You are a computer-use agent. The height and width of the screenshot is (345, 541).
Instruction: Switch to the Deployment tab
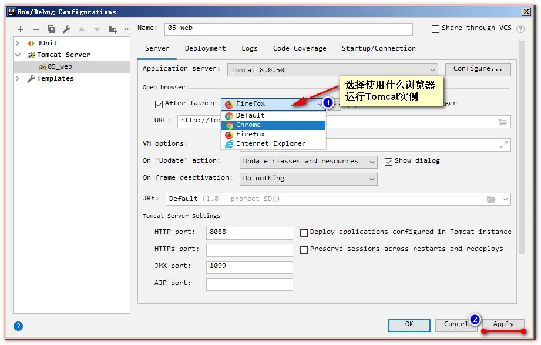[x=205, y=49]
